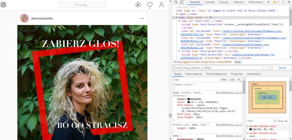Screen dimensions: 292x140
Task: Cancel the DOM search
Action: [282, 68]
